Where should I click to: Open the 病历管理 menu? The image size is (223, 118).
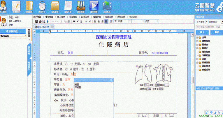(37, 17)
